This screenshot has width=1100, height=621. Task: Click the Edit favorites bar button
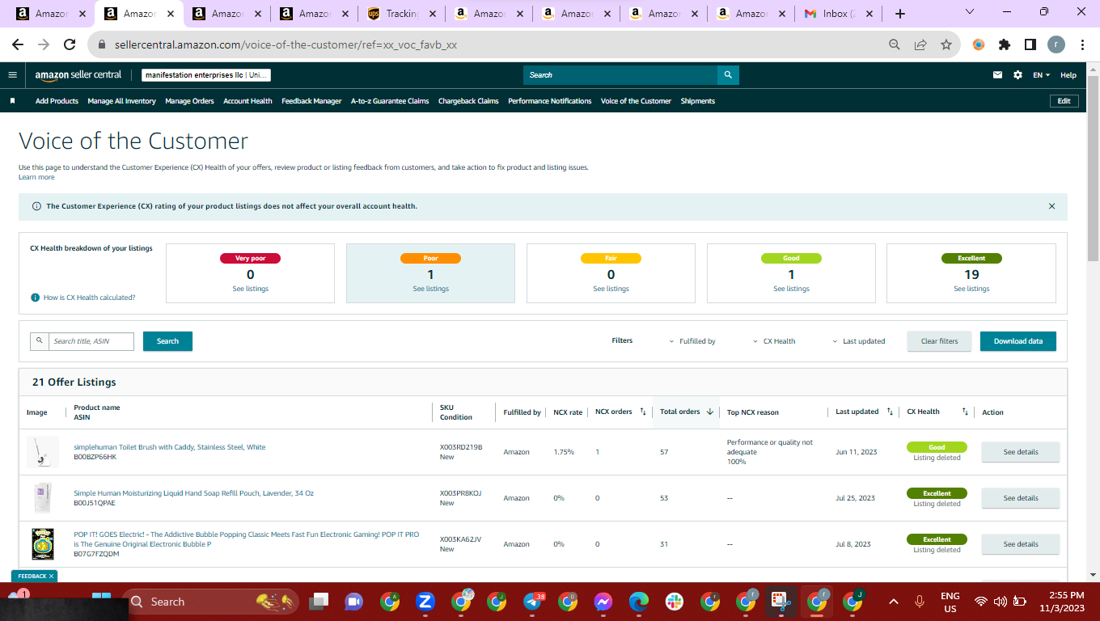(1064, 101)
